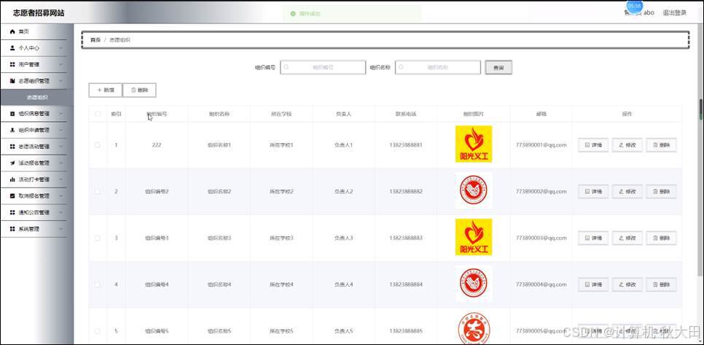Viewport: 704px width, 345px height.
Task: Click the 新增 add button
Action: pyautogui.click(x=106, y=90)
